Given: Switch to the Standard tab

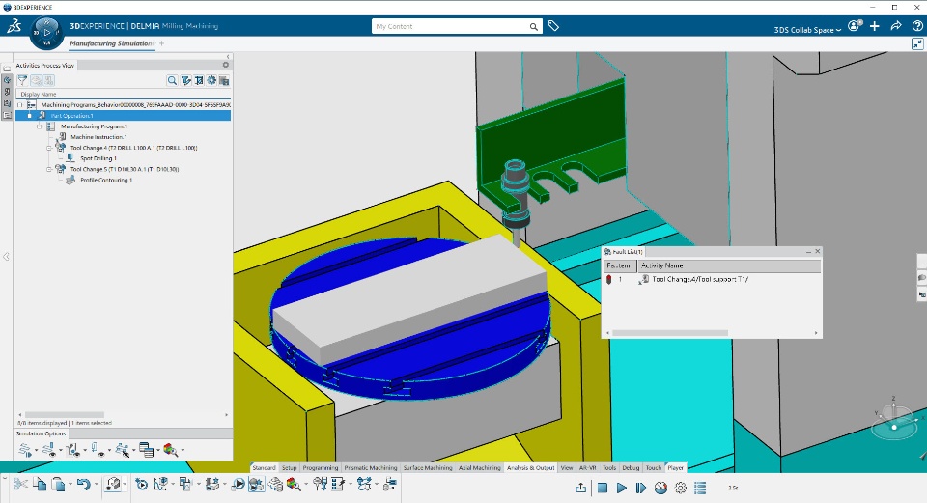Looking at the screenshot, I should click(x=264, y=467).
